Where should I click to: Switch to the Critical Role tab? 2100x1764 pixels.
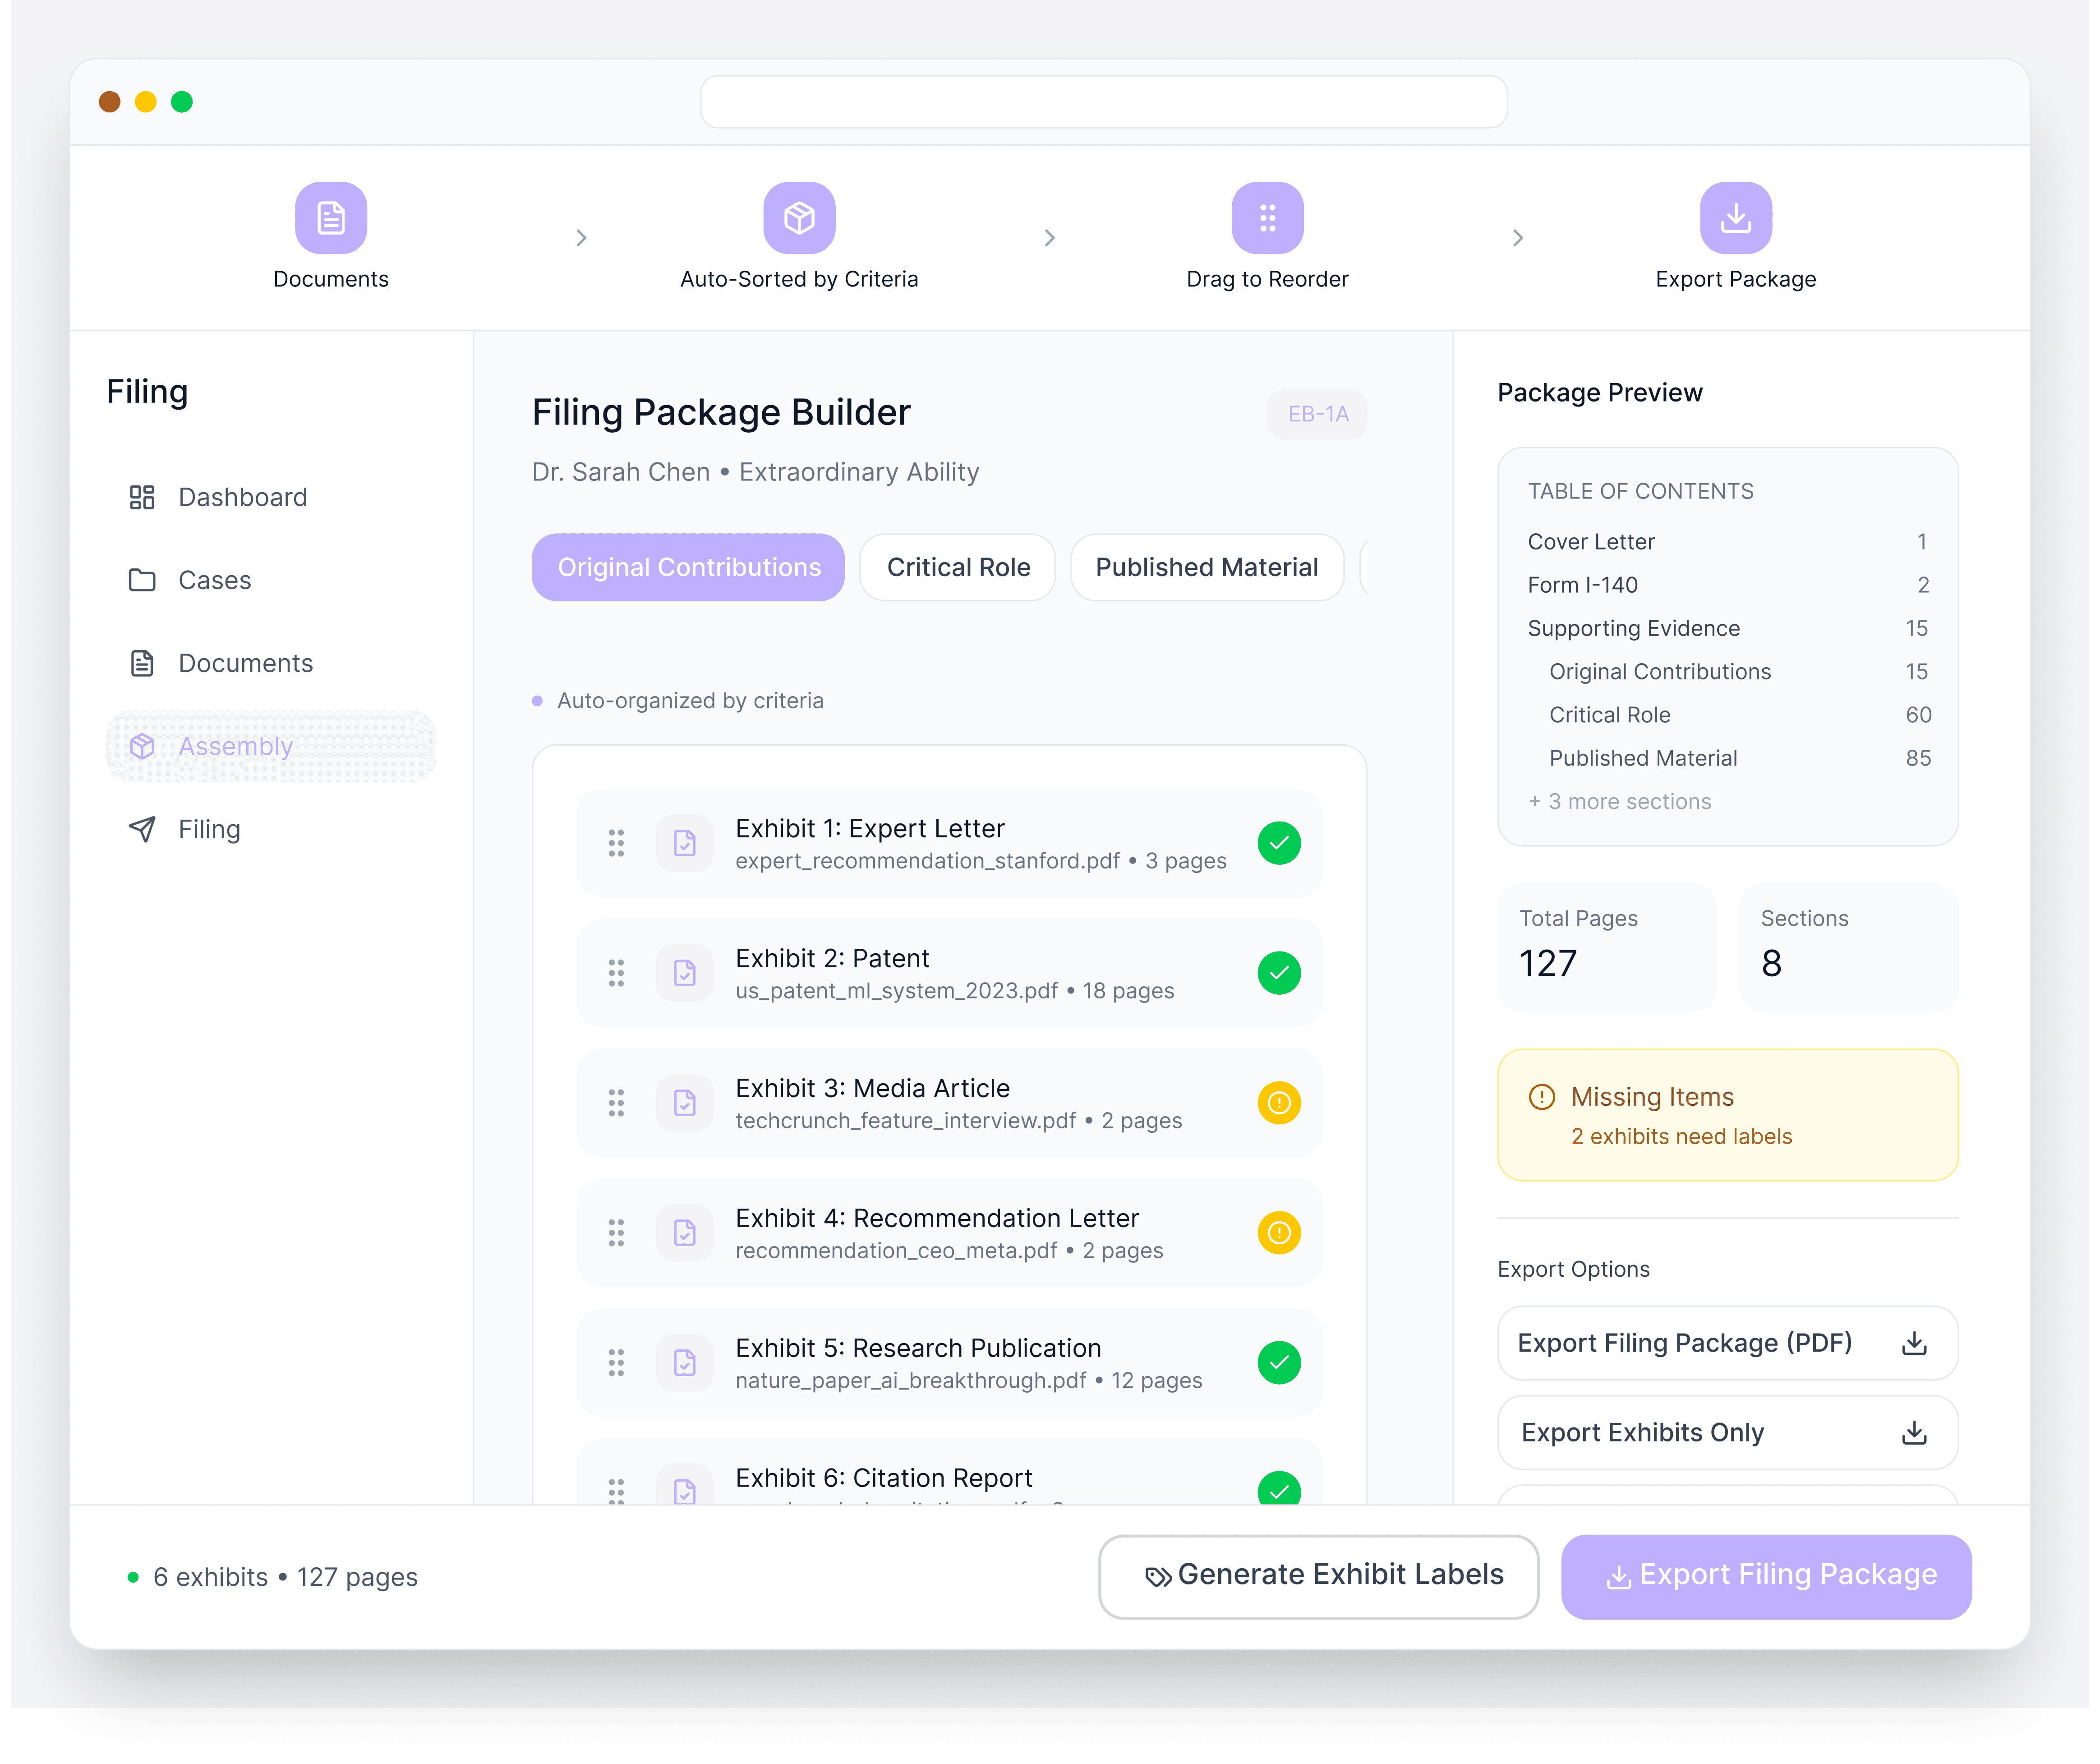click(957, 567)
